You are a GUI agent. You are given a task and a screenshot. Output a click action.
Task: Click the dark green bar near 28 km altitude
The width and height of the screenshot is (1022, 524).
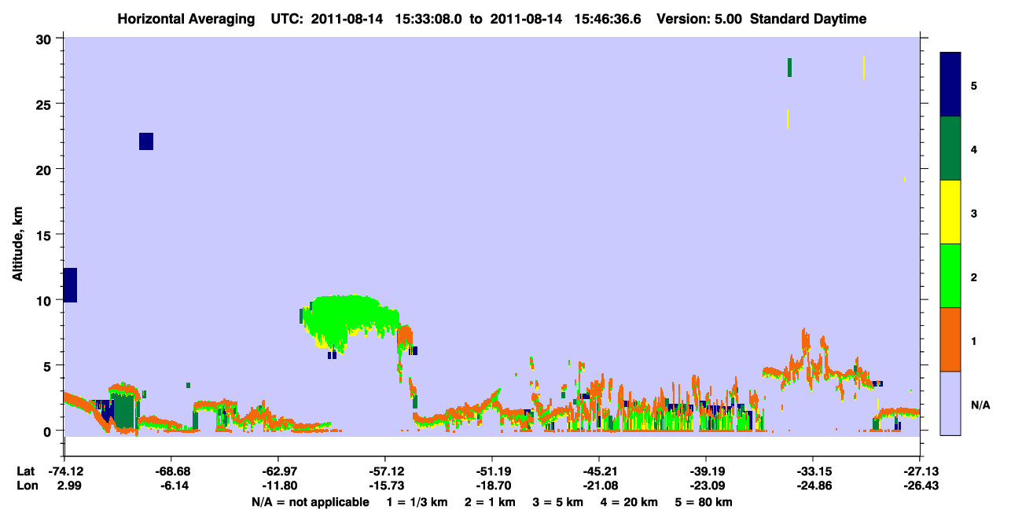tap(789, 68)
